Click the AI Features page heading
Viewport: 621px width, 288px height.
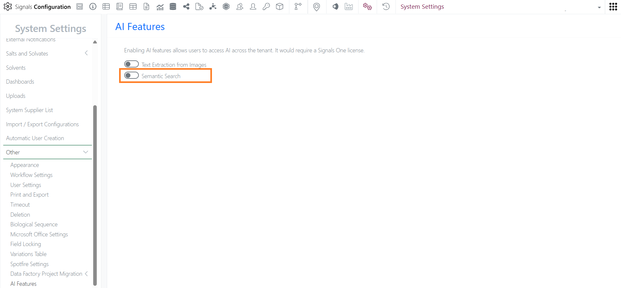tap(140, 27)
